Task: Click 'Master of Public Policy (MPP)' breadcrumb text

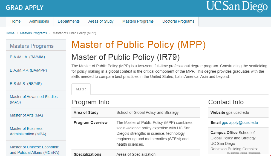Action: (x=74, y=33)
